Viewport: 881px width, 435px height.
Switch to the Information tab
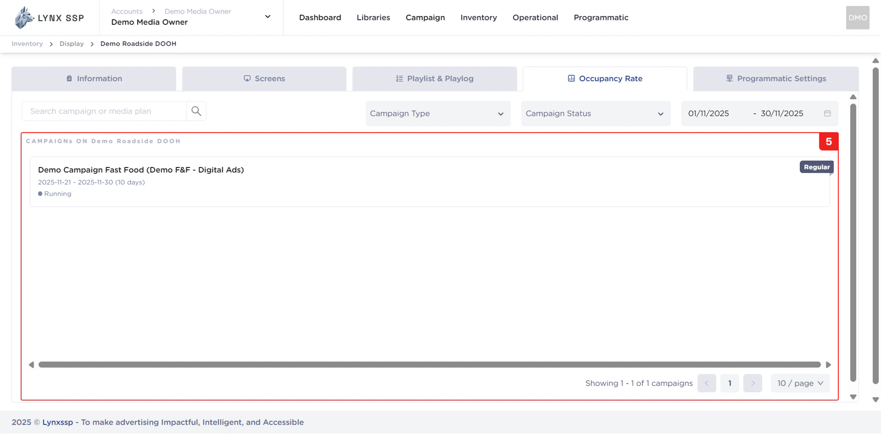coord(94,78)
